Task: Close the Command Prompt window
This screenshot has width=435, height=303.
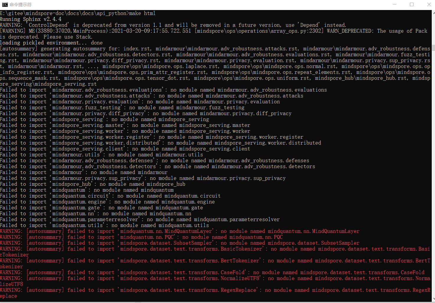Action: click(x=429, y=4)
